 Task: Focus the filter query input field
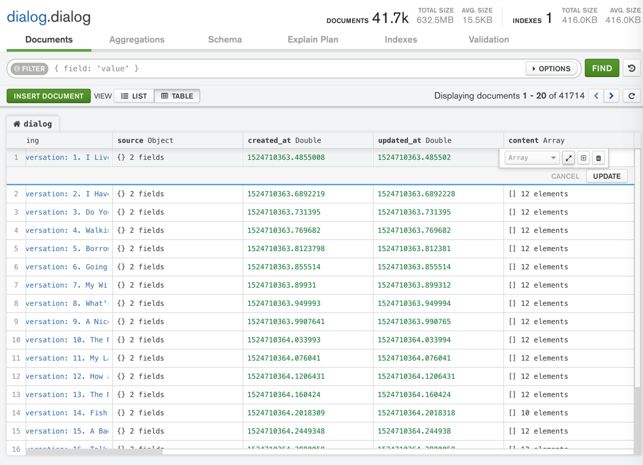[x=287, y=68]
